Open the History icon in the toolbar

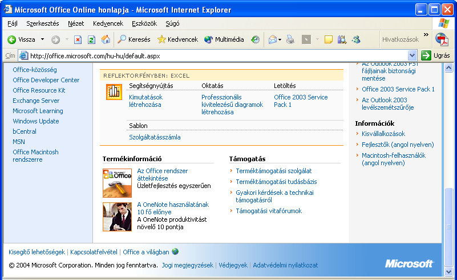(x=255, y=39)
